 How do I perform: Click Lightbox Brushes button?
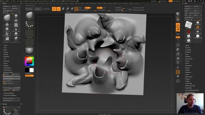pyautogui.click(x=12, y=11)
